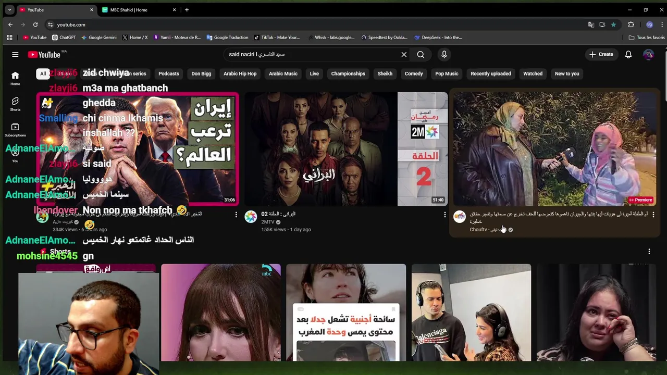Open the MBC pink-haired woman Short
This screenshot has height=375, width=667.
221,312
